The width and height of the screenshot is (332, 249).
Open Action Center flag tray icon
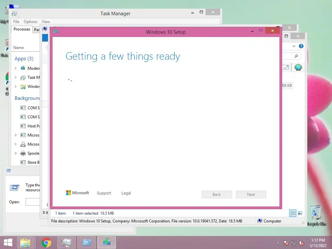tap(286, 243)
